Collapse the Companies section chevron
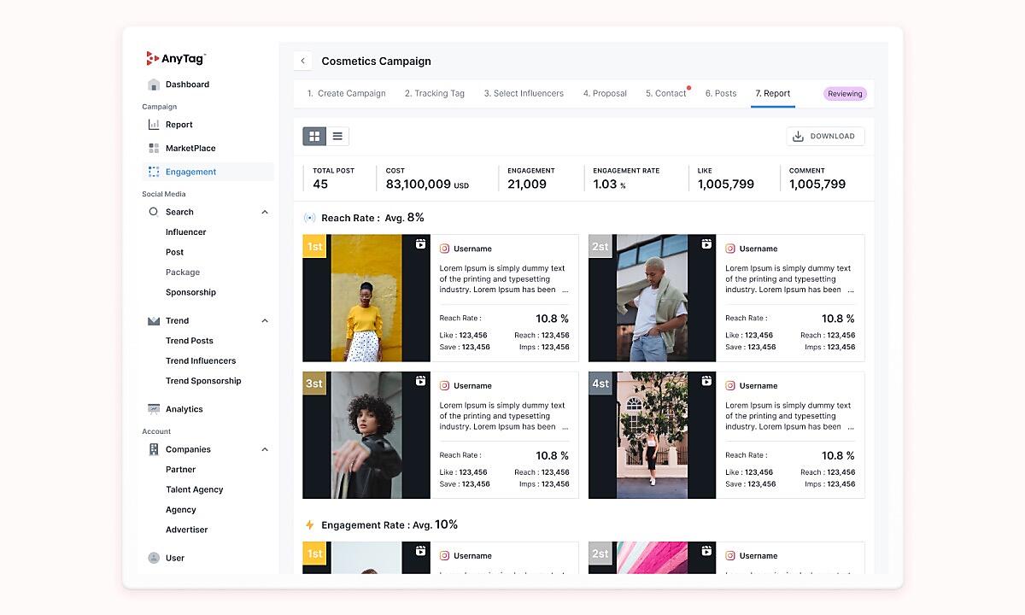This screenshot has height=615, width=1025. 265,449
